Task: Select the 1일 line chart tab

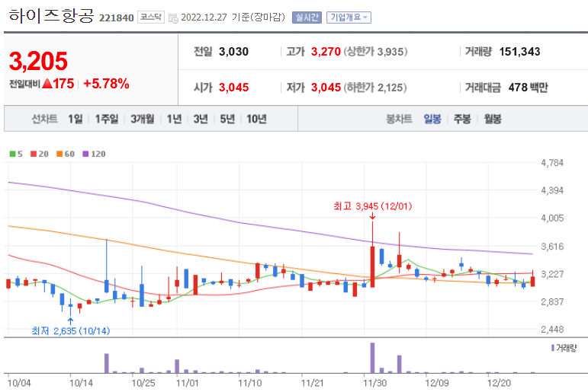Action: pyautogui.click(x=76, y=119)
